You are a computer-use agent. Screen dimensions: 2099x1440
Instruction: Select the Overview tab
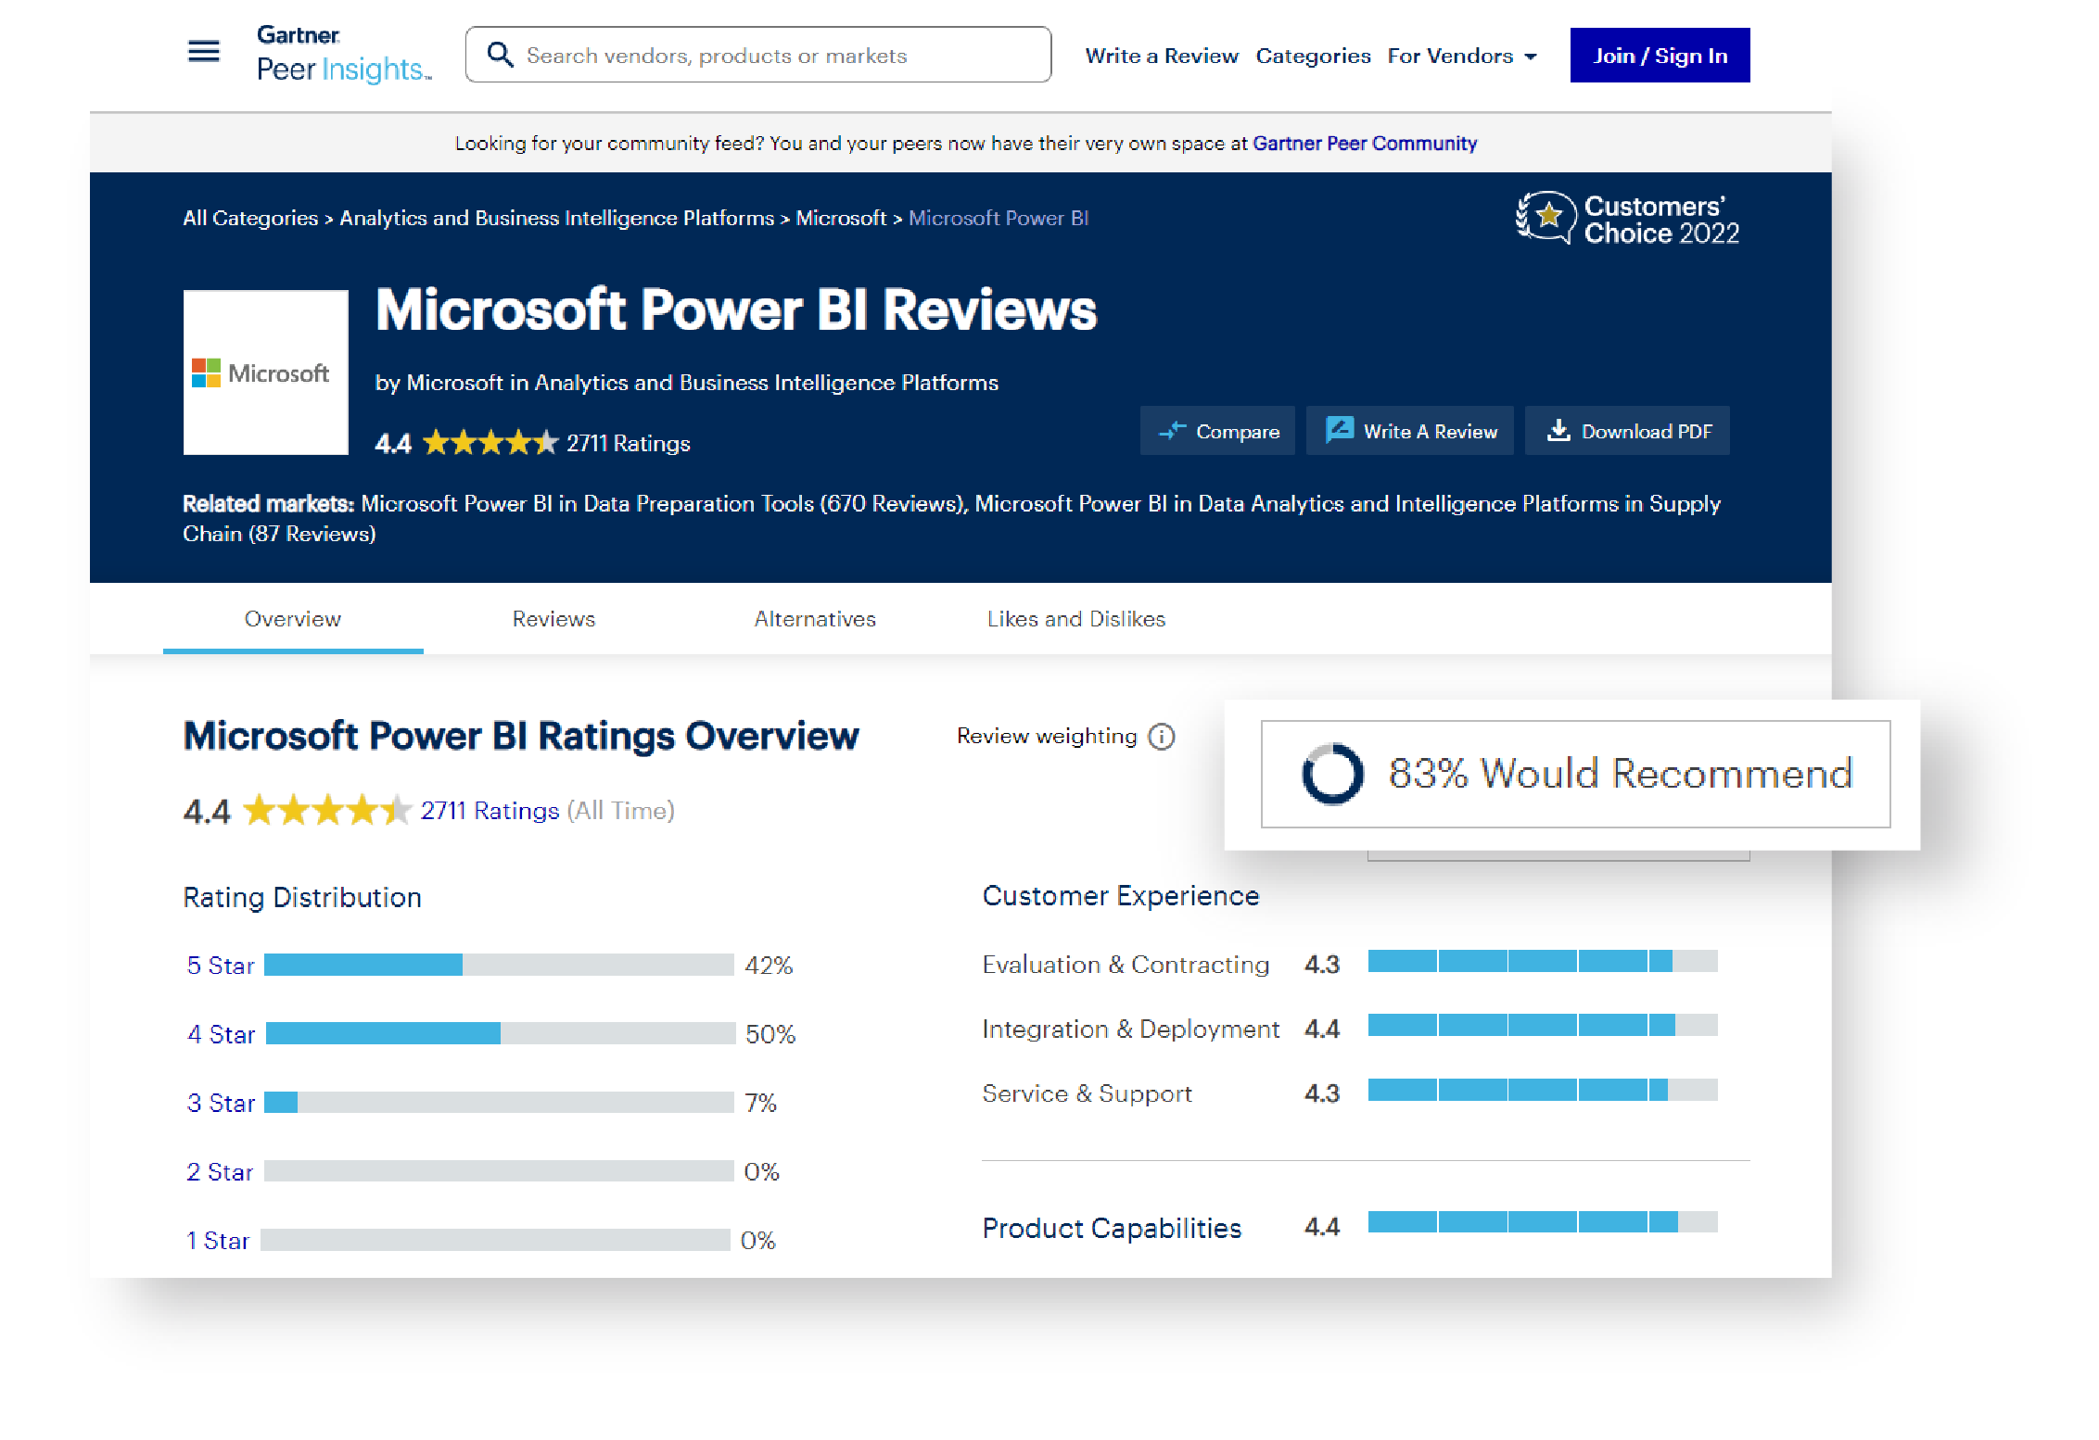[x=293, y=619]
